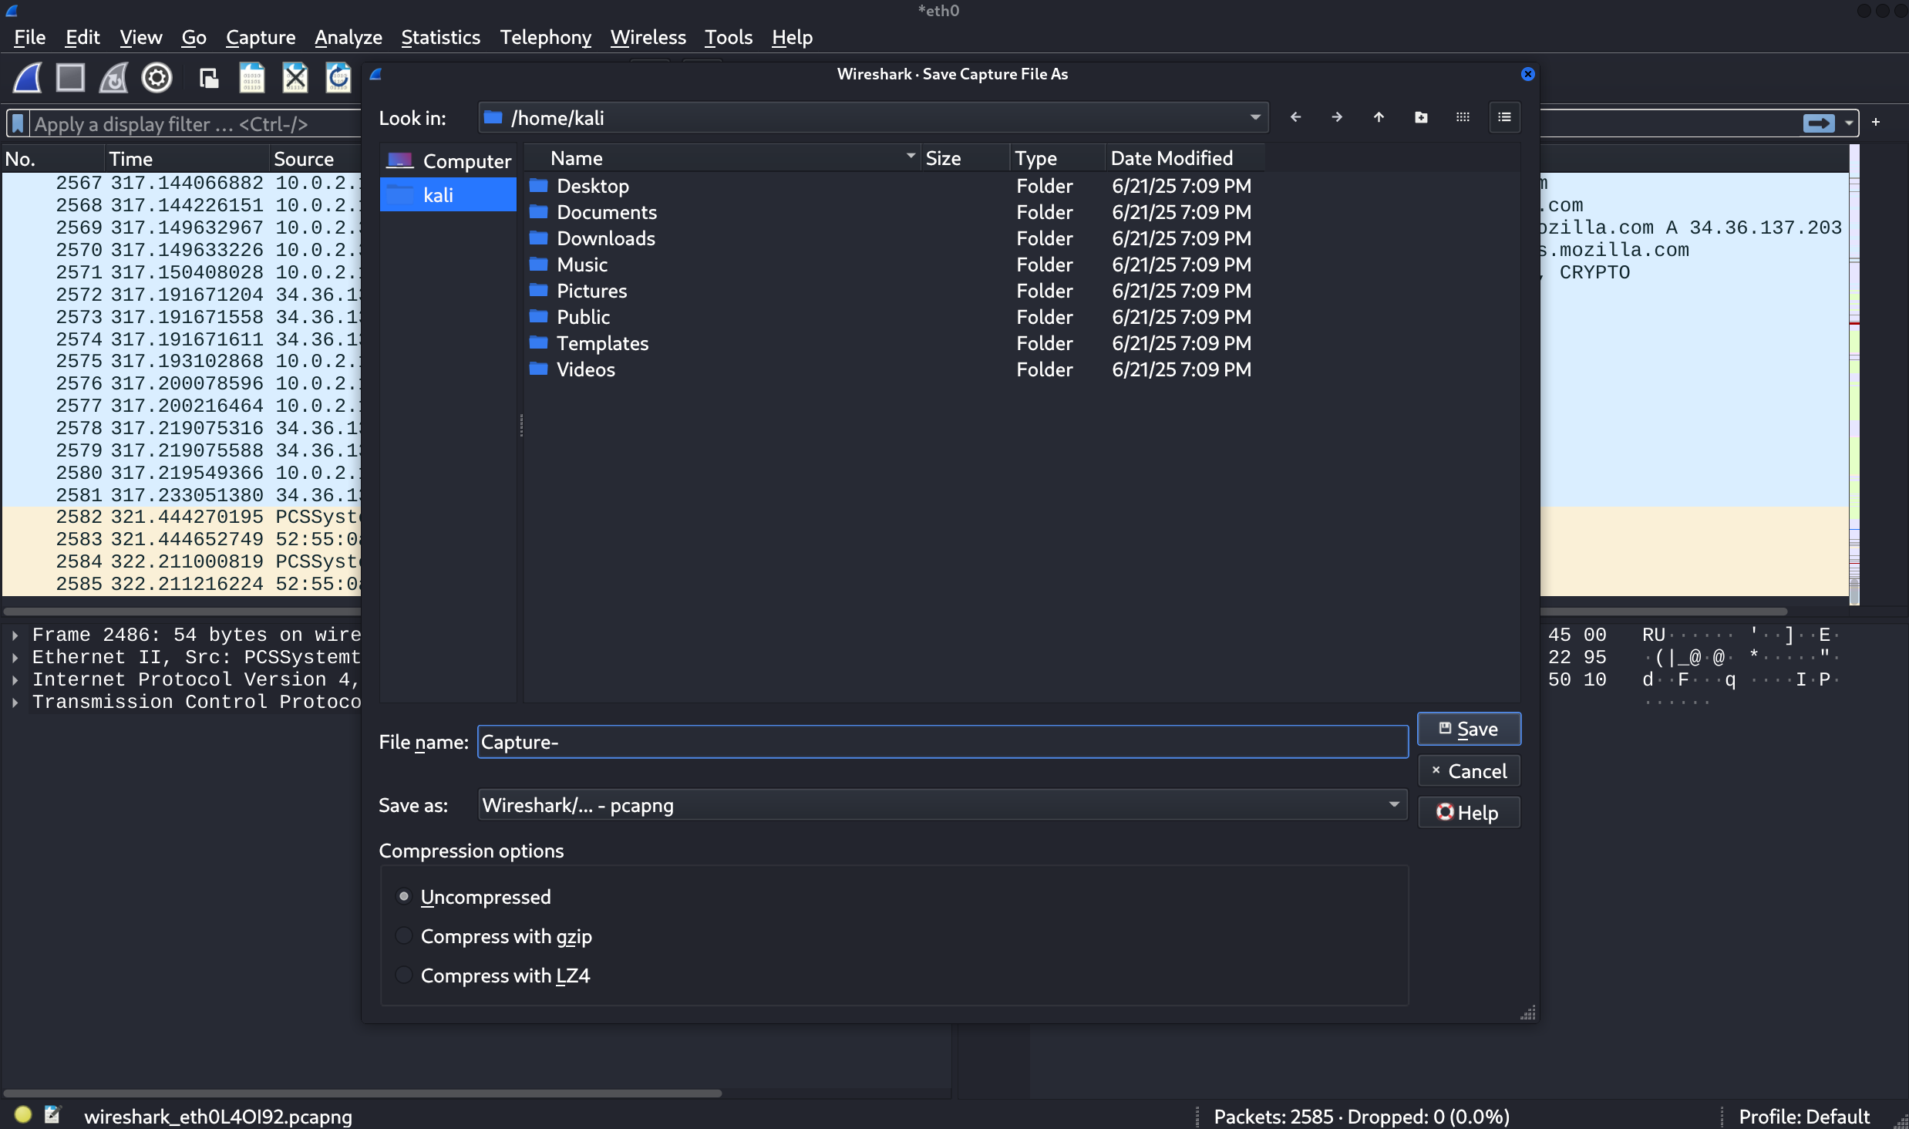Click Profile: Default in status bar

click(x=1803, y=1116)
